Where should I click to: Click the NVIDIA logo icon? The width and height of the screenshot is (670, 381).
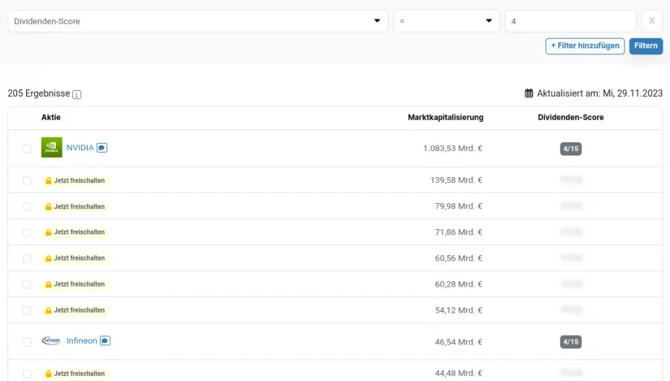(x=51, y=147)
